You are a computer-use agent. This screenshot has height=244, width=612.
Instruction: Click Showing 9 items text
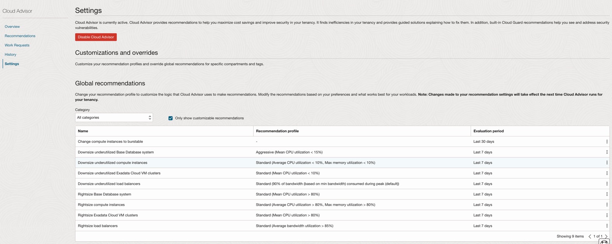pos(570,236)
